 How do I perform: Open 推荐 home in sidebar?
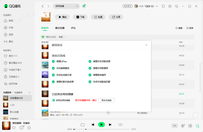click(8, 21)
